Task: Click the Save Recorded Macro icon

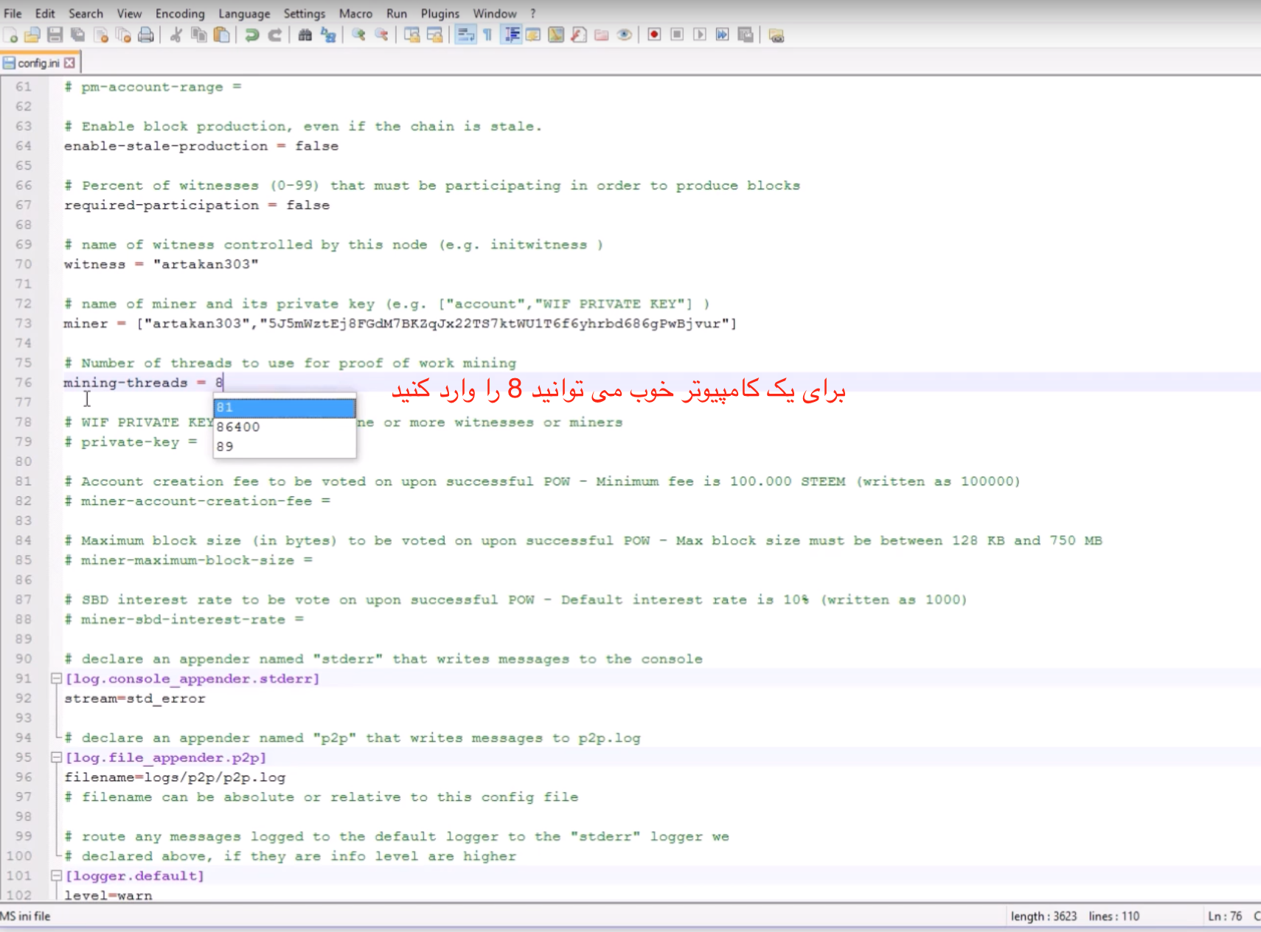Action: point(746,35)
